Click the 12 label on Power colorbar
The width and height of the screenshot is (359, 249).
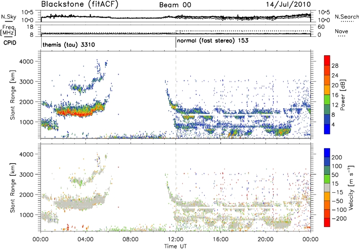coord(335,105)
